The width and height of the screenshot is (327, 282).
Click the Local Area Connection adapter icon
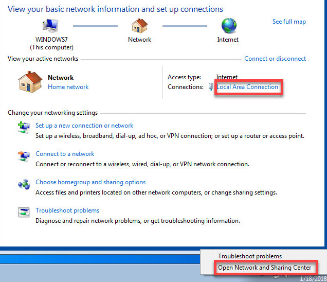[211, 86]
